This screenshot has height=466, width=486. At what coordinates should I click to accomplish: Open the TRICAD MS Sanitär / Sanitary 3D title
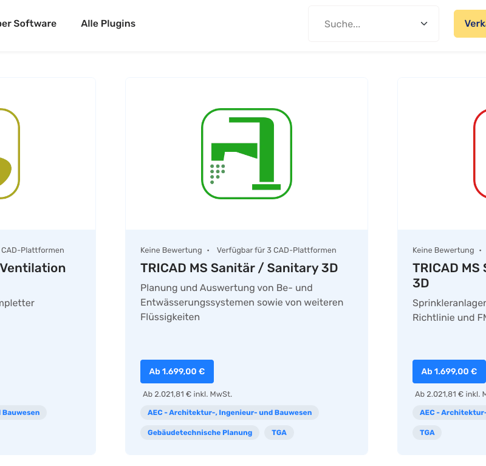[x=239, y=268]
